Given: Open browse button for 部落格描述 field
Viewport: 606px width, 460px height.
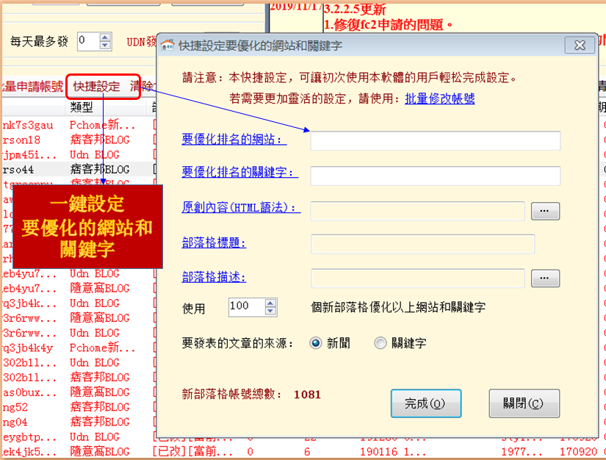Looking at the screenshot, I should click(544, 278).
